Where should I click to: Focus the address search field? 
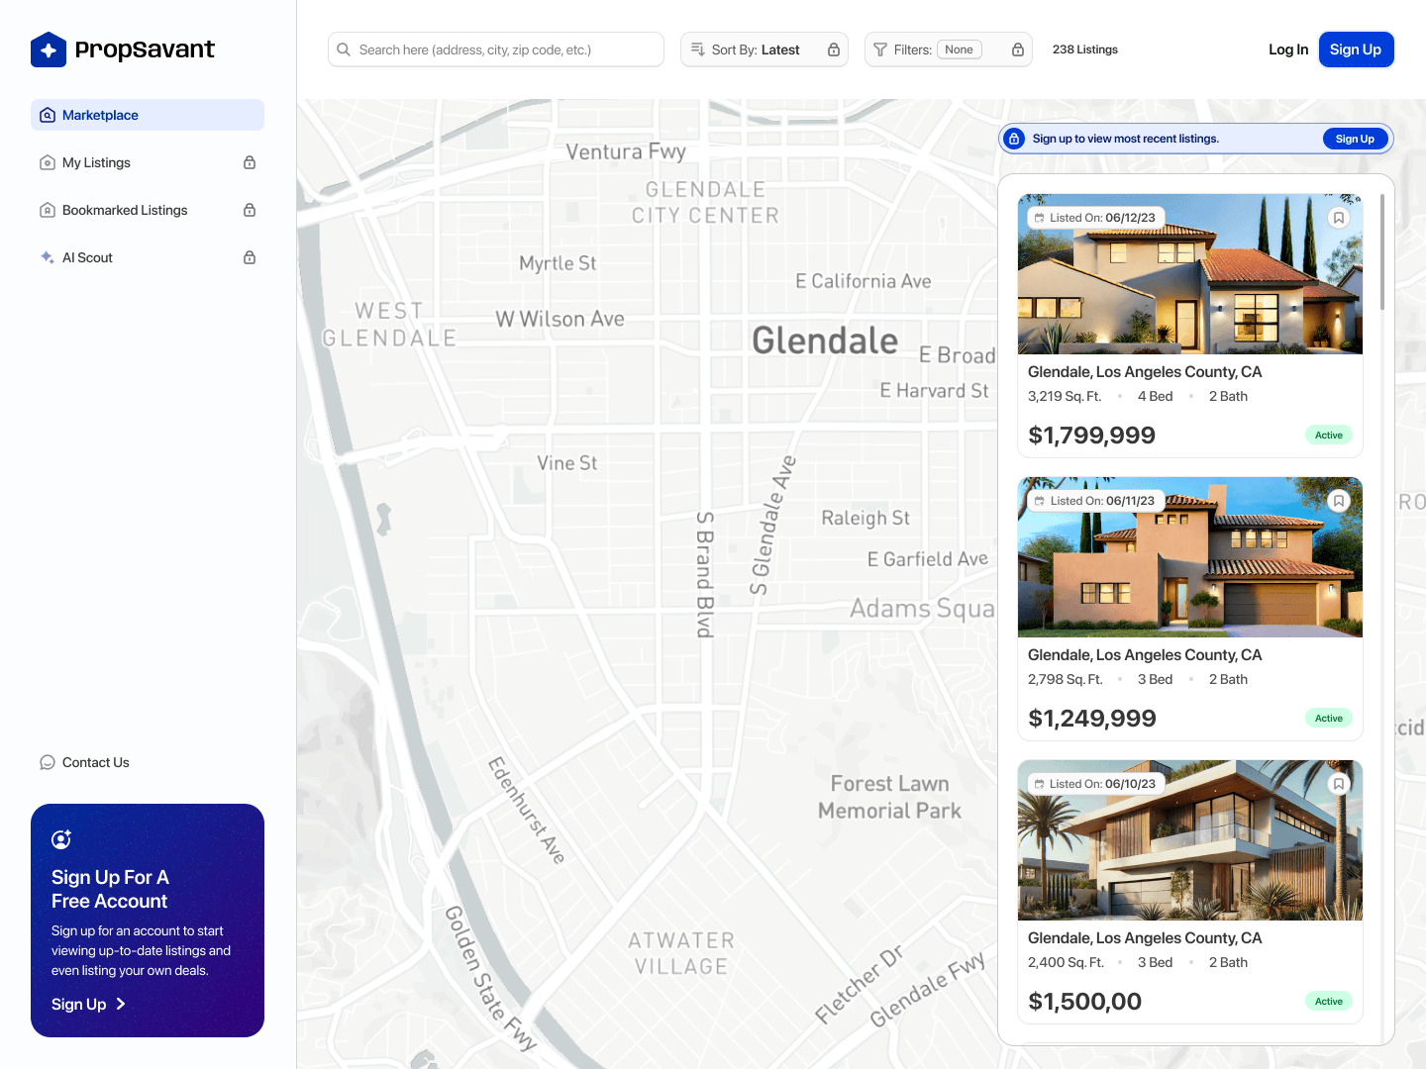[496, 49]
